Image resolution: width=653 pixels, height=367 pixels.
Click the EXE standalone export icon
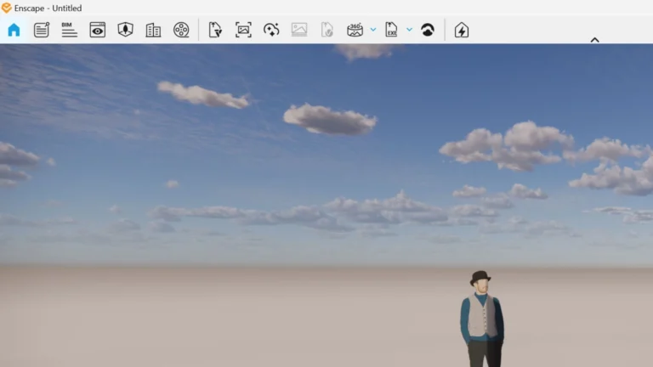click(x=391, y=30)
